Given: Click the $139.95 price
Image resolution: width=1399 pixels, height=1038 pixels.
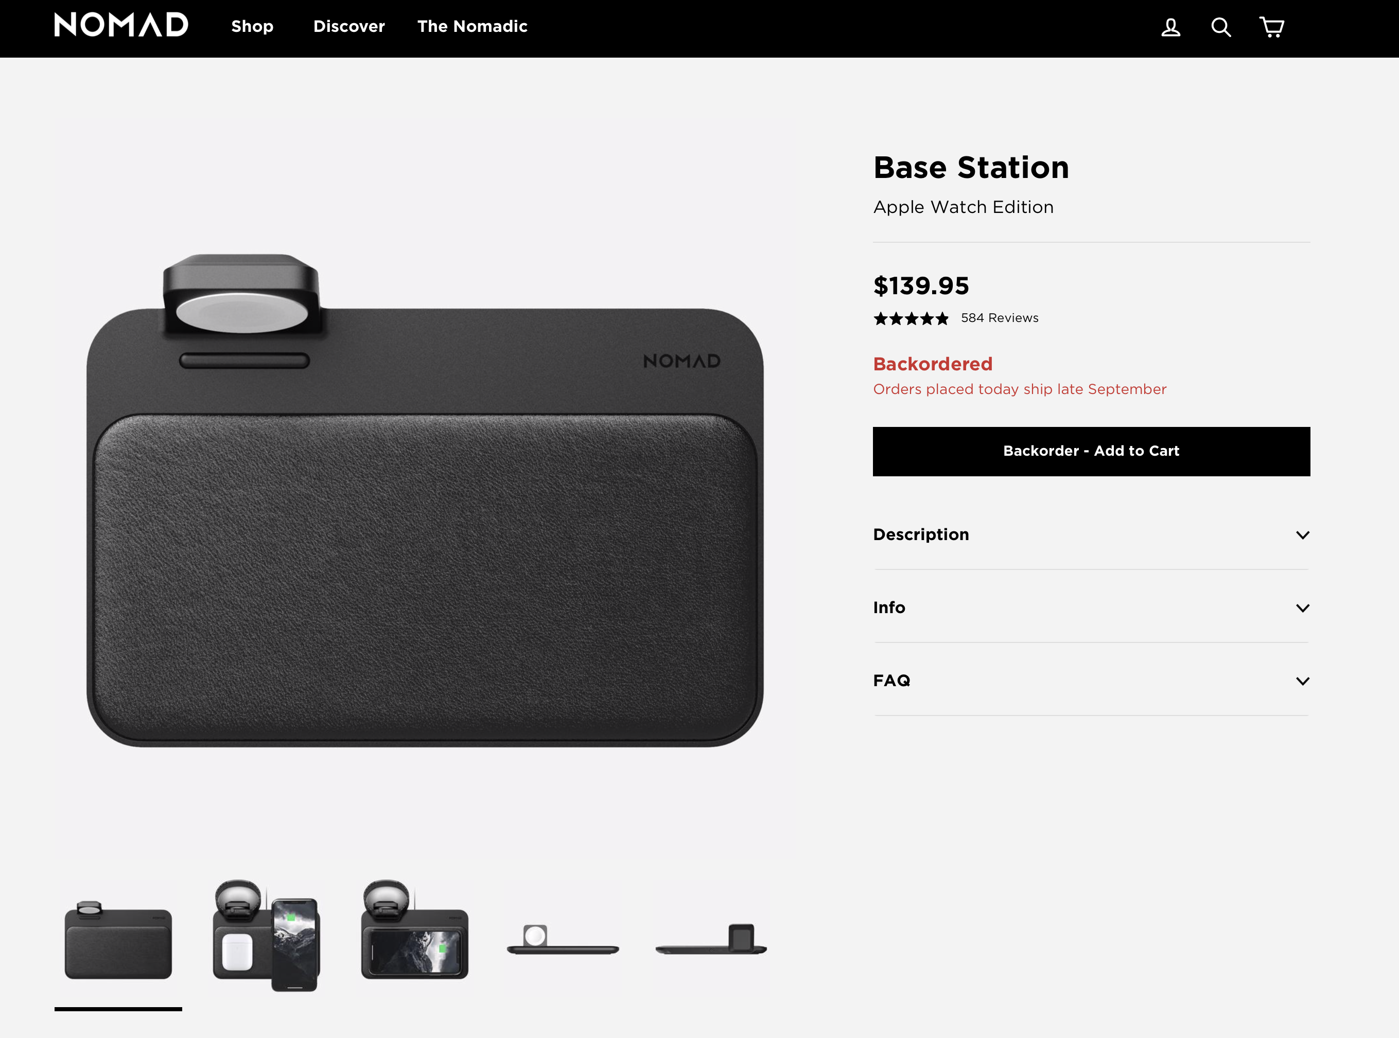Looking at the screenshot, I should tap(921, 286).
